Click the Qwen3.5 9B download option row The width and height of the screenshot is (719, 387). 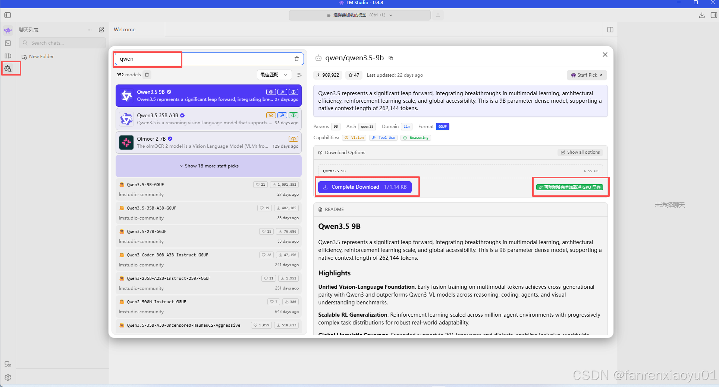[461, 171]
